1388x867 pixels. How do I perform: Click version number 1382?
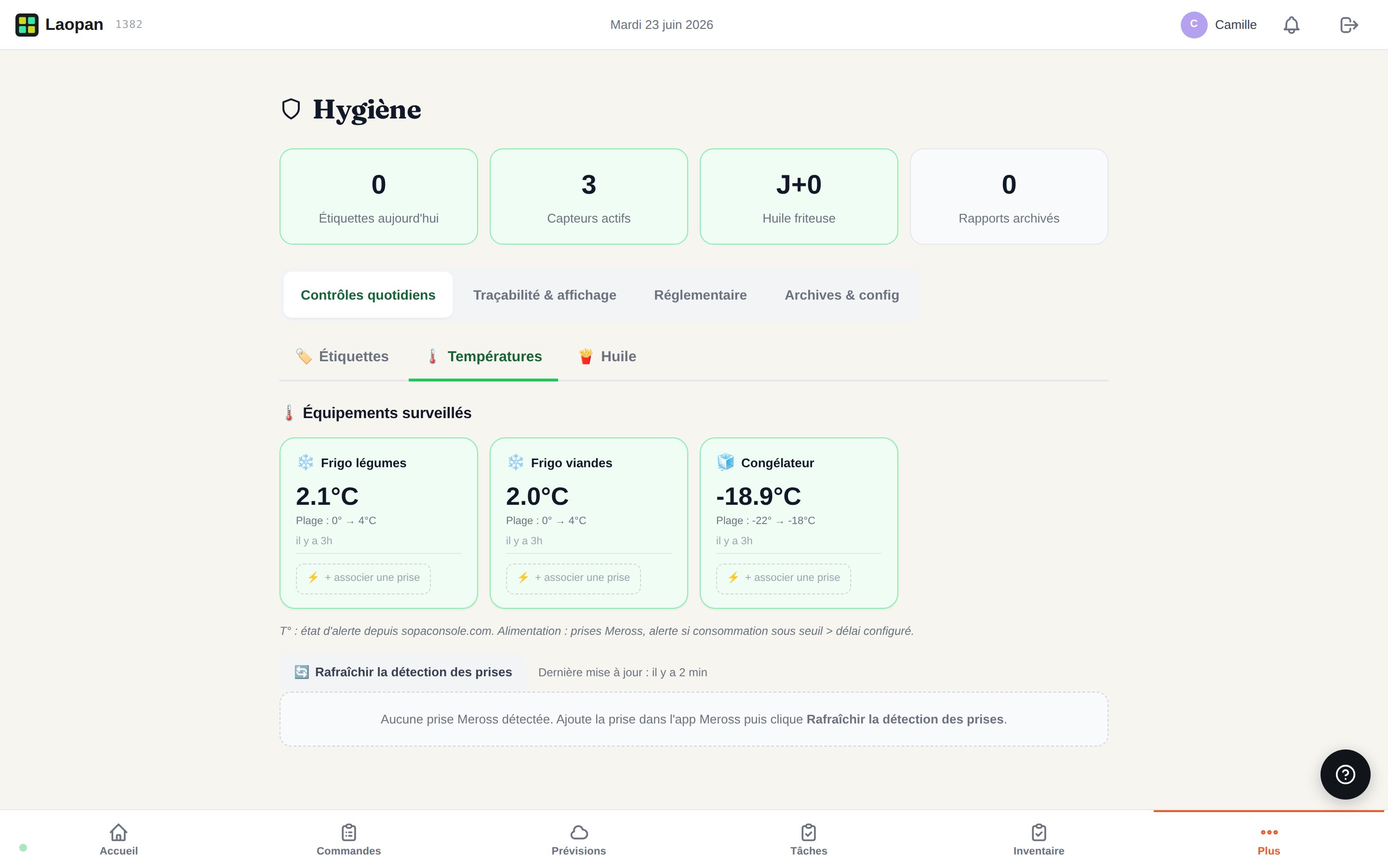pyautogui.click(x=129, y=24)
